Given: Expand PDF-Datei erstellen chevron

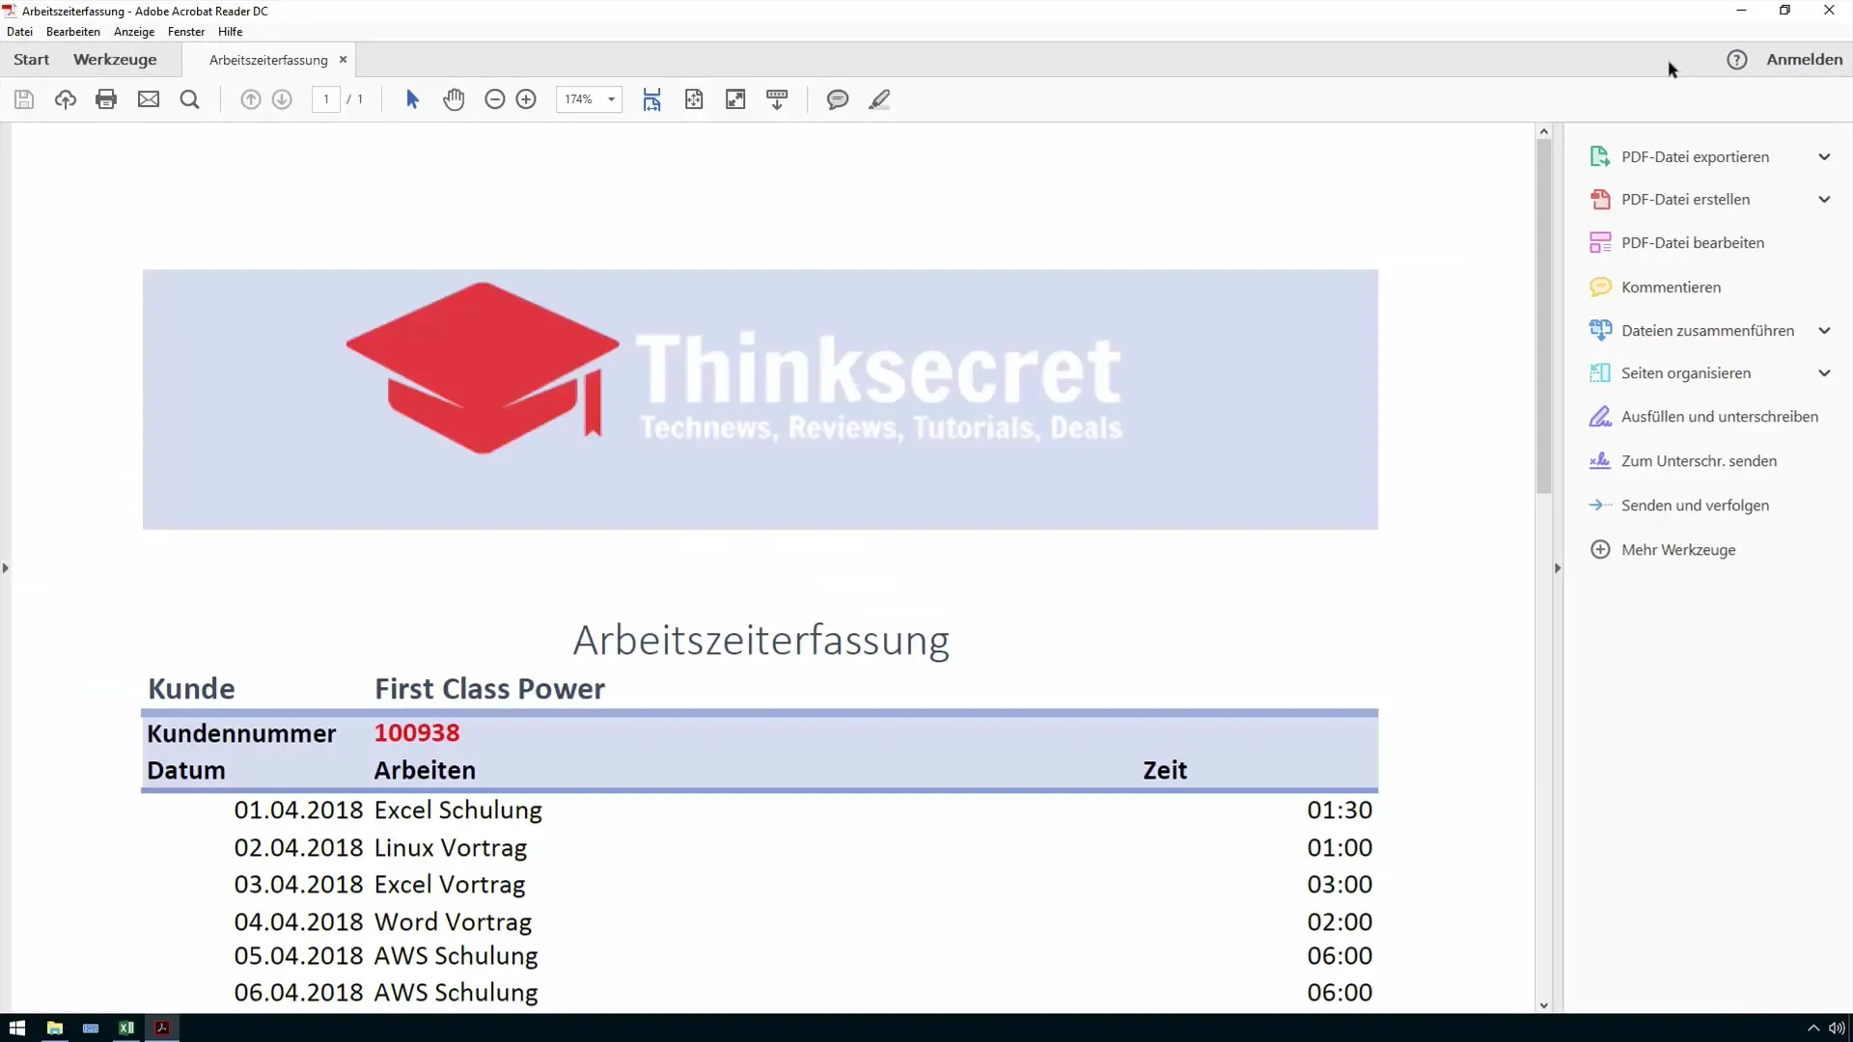Looking at the screenshot, I should point(1824,200).
